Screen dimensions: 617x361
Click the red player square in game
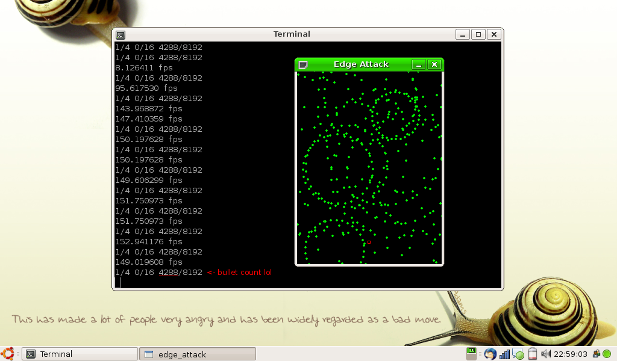coord(369,242)
